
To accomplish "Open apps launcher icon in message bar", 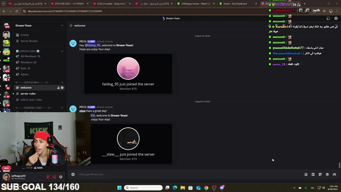I will 334,174.
